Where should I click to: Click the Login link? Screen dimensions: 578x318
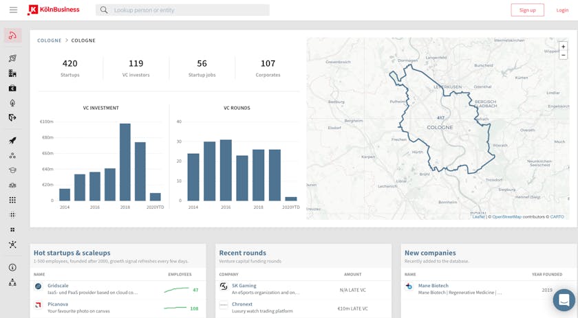[x=562, y=10]
